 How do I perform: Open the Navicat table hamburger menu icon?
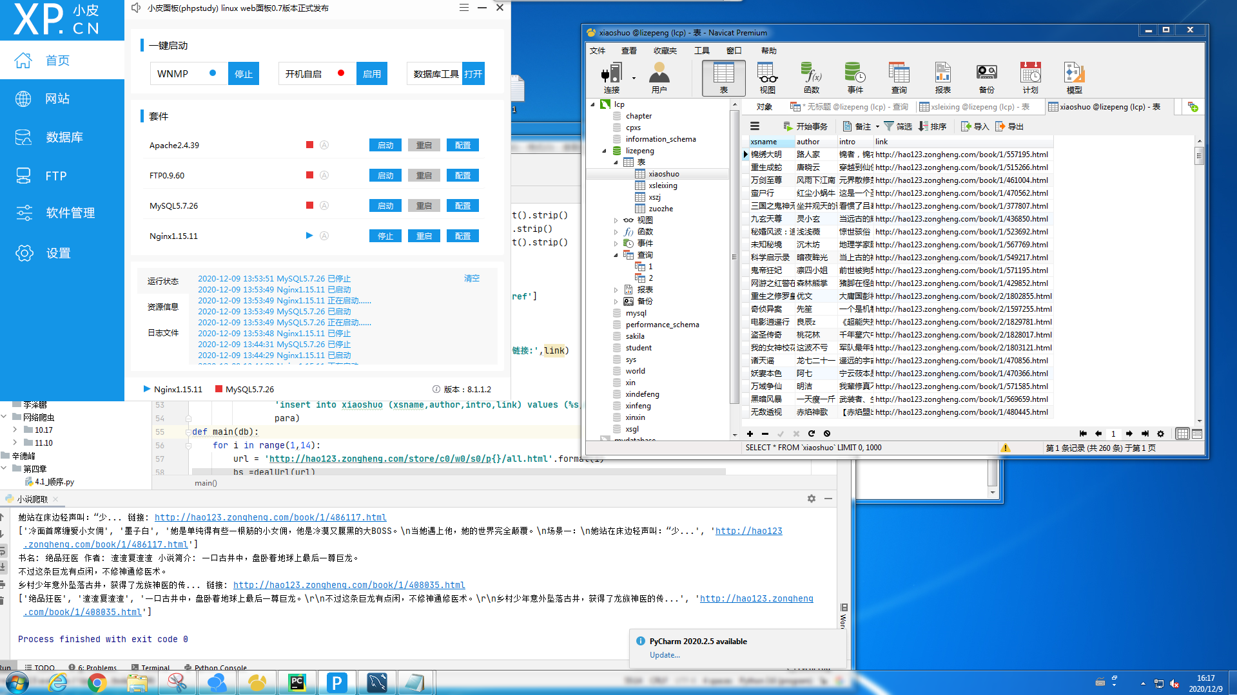click(755, 126)
